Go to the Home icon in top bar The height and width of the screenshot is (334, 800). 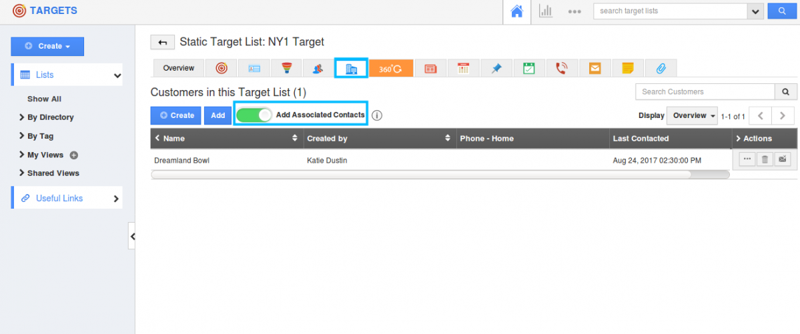click(517, 11)
